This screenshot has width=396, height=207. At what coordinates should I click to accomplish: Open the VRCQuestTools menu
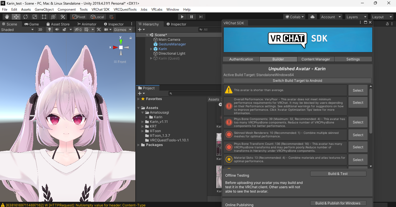tap(125, 9)
